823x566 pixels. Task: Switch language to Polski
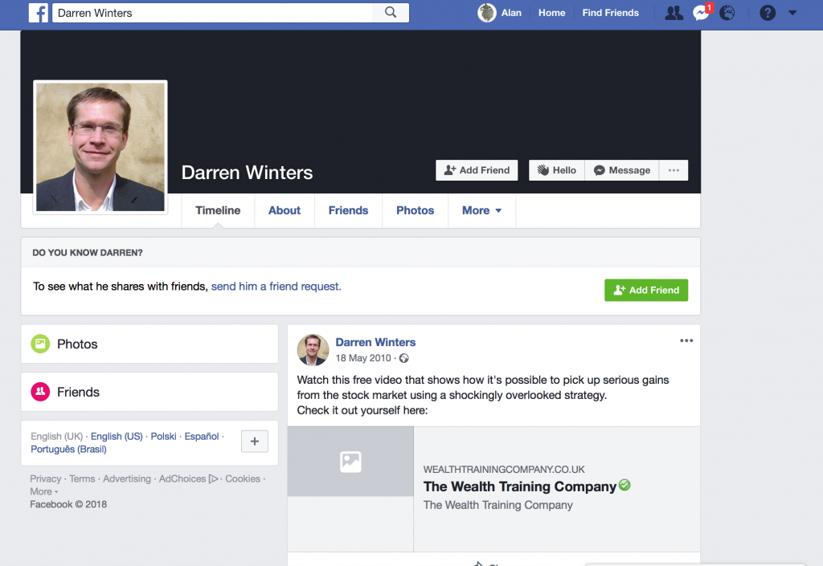[x=163, y=437]
